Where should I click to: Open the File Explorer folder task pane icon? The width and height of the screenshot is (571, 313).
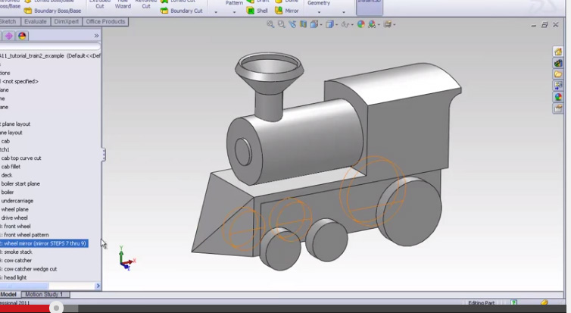[x=558, y=74]
